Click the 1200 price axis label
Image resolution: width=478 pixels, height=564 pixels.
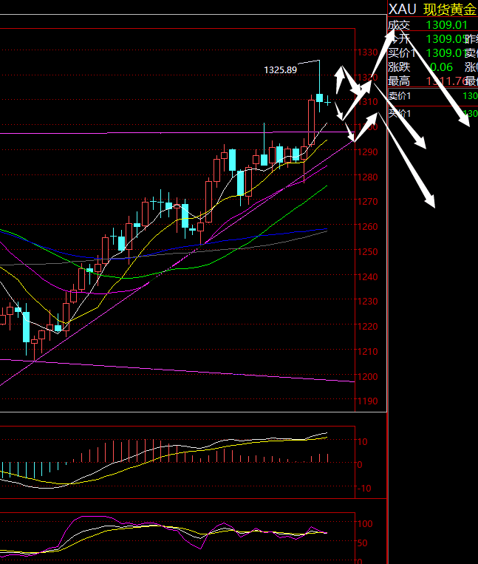367,376
